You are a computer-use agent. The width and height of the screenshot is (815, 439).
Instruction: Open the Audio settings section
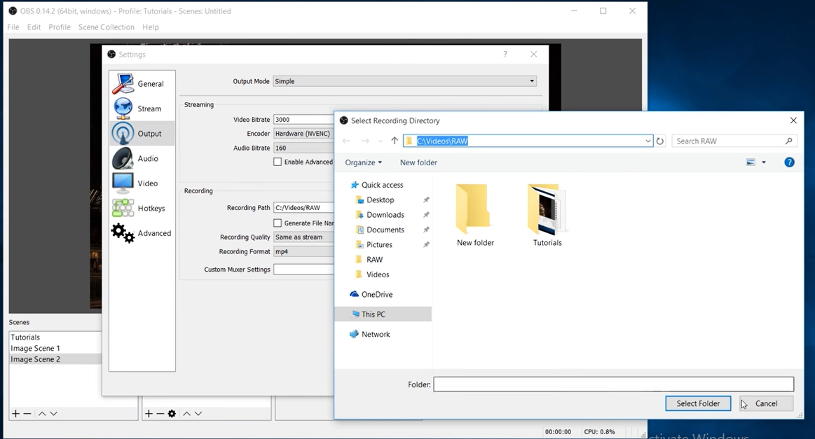pos(122,158)
